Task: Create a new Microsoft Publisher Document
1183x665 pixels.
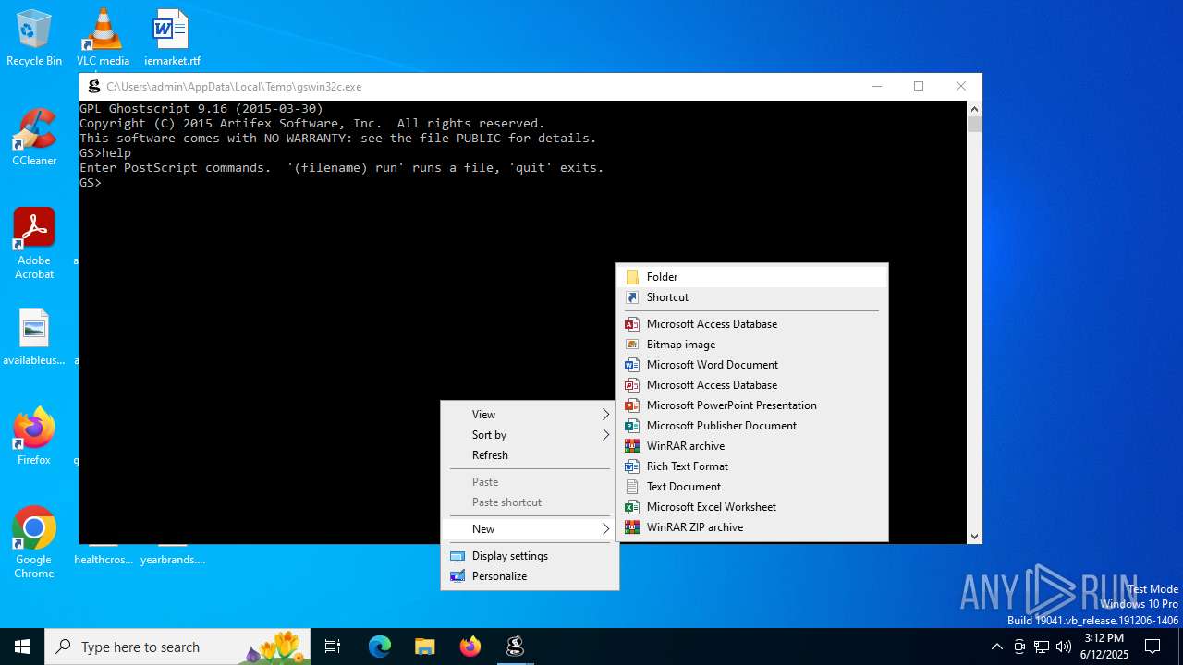Action: pyautogui.click(x=752, y=426)
